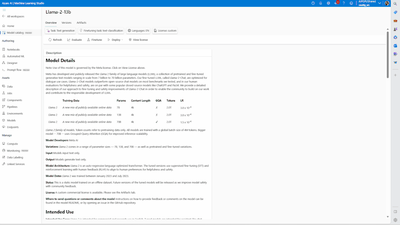Open Jobs under Assets
This screenshot has height=225, width=400.
(x=7, y=93)
